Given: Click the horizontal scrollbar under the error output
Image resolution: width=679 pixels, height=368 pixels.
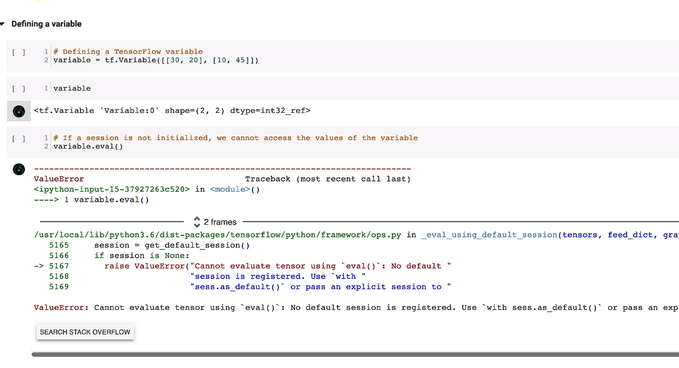Looking at the screenshot, I should [355, 354].
